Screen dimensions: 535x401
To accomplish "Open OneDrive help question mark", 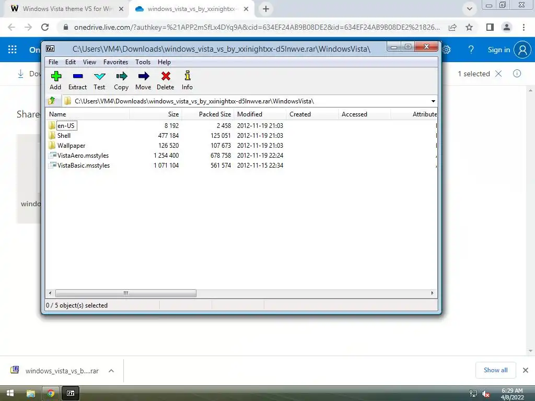I will click(471, 50).
